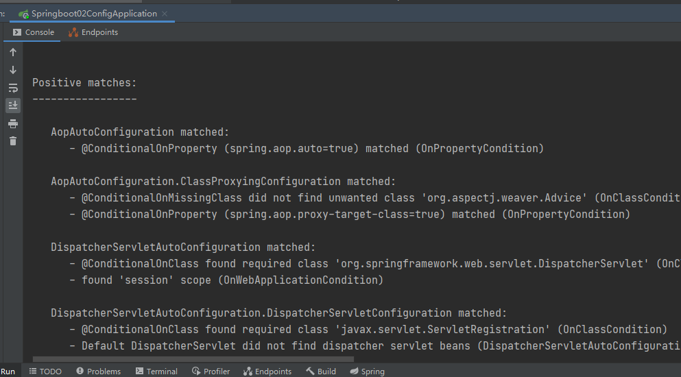Toggle soft-wrap in console
Viewport: 681px width, 377px height.
(x=13, y=88)
